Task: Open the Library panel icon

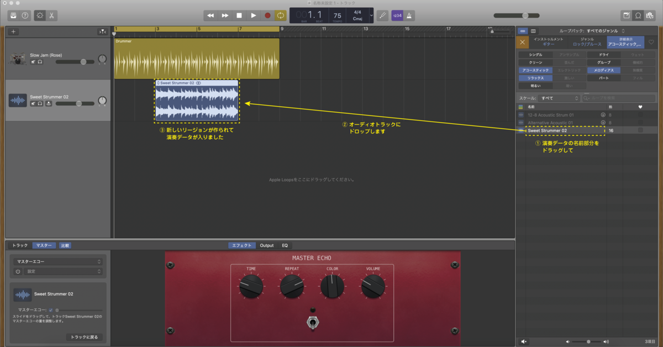Action: click(13, 15)
